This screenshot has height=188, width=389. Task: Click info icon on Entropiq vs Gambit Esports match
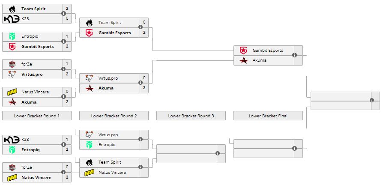click(x=63, y=42)
